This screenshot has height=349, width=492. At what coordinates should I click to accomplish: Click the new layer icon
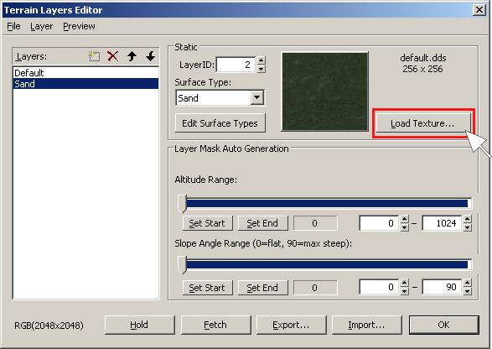(x=94, y=56)
